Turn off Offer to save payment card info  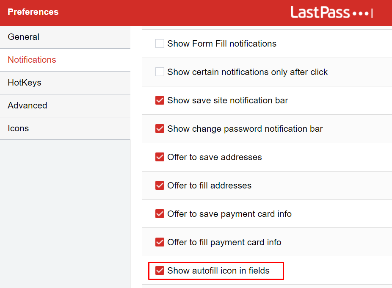pos(160,214)
